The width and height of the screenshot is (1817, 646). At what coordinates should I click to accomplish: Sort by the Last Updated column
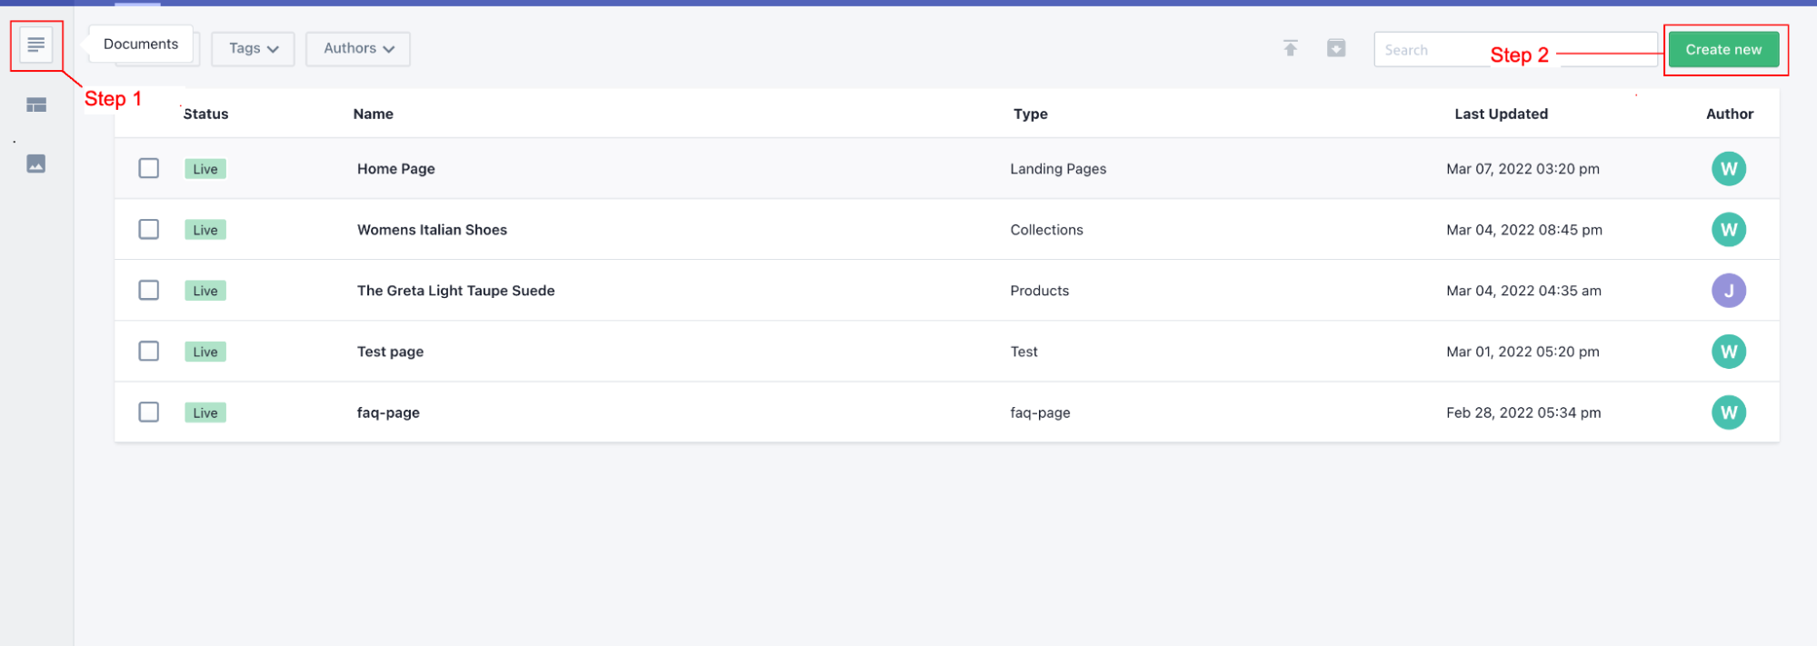click(x=1500, y=114)
